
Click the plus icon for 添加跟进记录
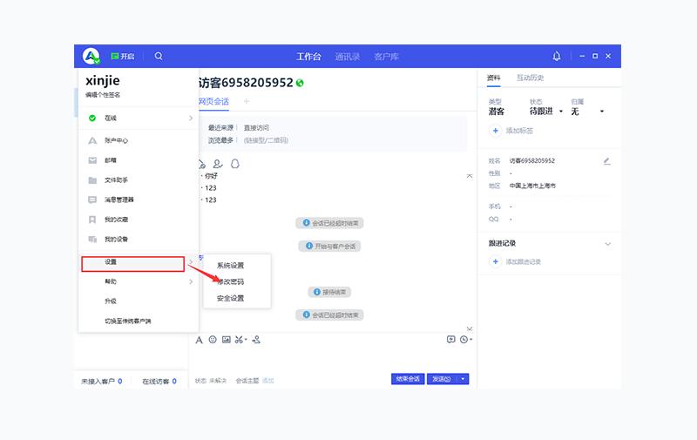pos(495,261)
